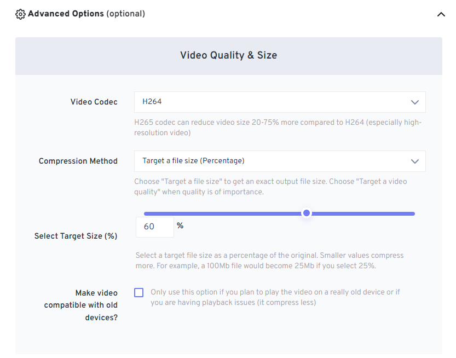Focus the target size input showing 60
The height and width of the screenshot is (358, 456).
[x=154, y=227]
